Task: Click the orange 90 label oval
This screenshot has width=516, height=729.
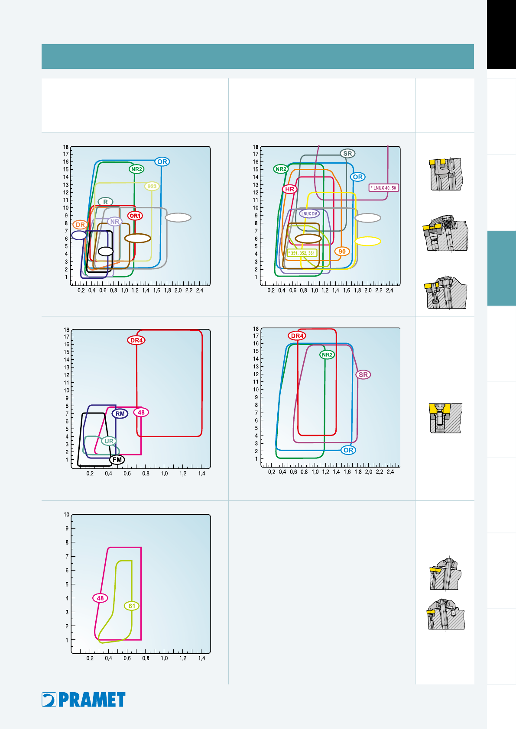Action: pos(342,252)
